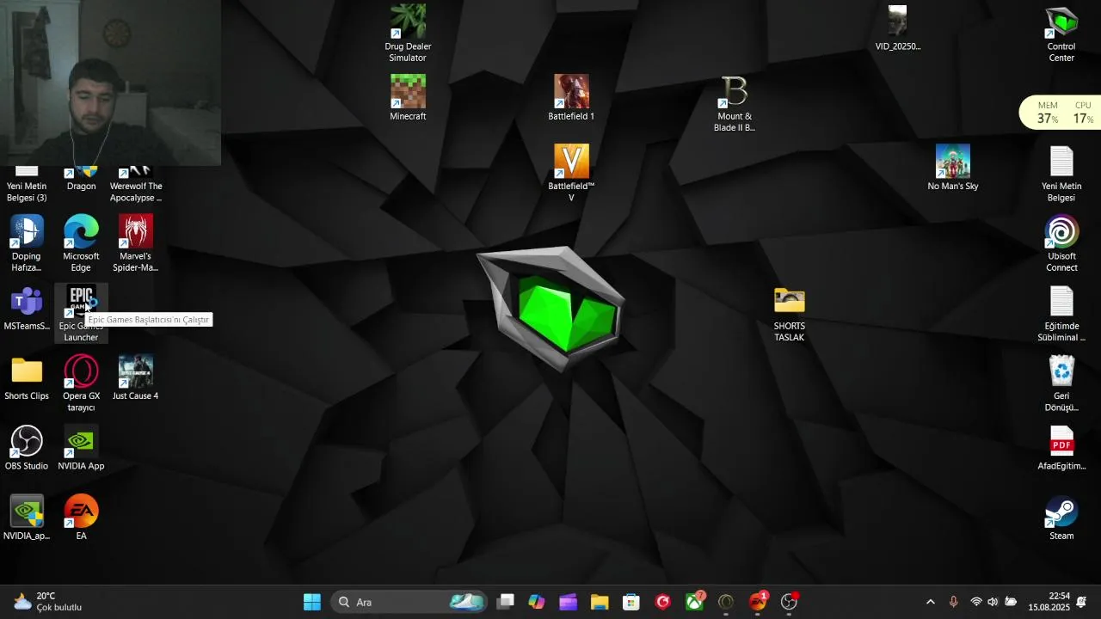Viewport: 1101px width, 619px height.
Task: Open the clock and date 22:54
Action: point(1049,602)
